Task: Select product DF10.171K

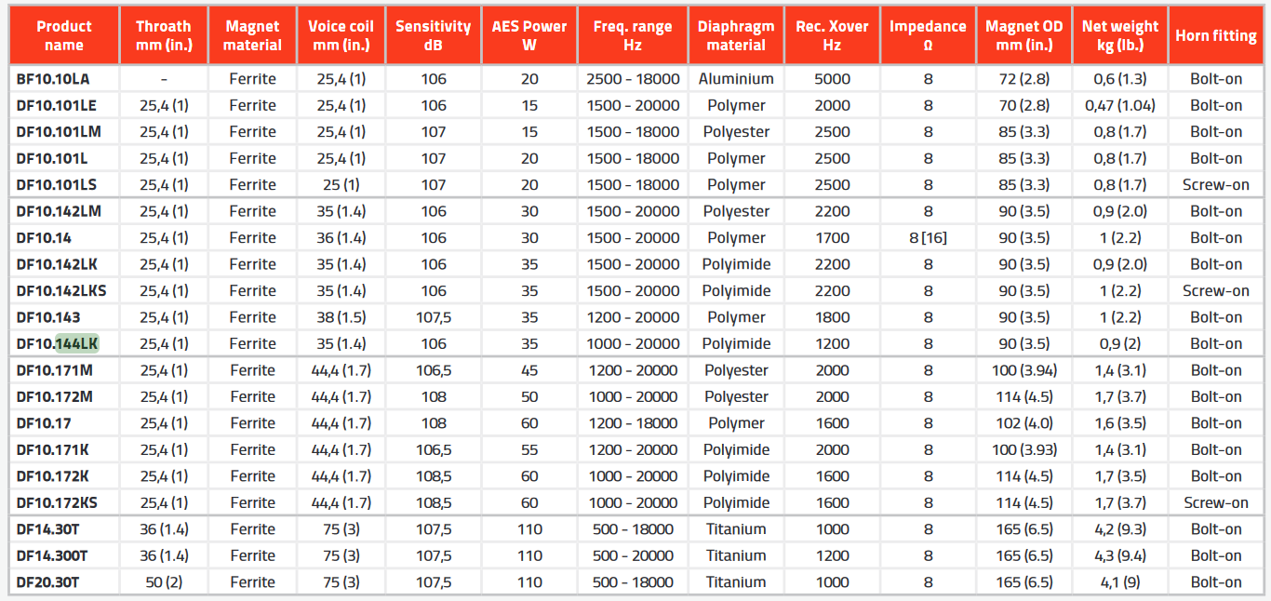Action: 53,449
